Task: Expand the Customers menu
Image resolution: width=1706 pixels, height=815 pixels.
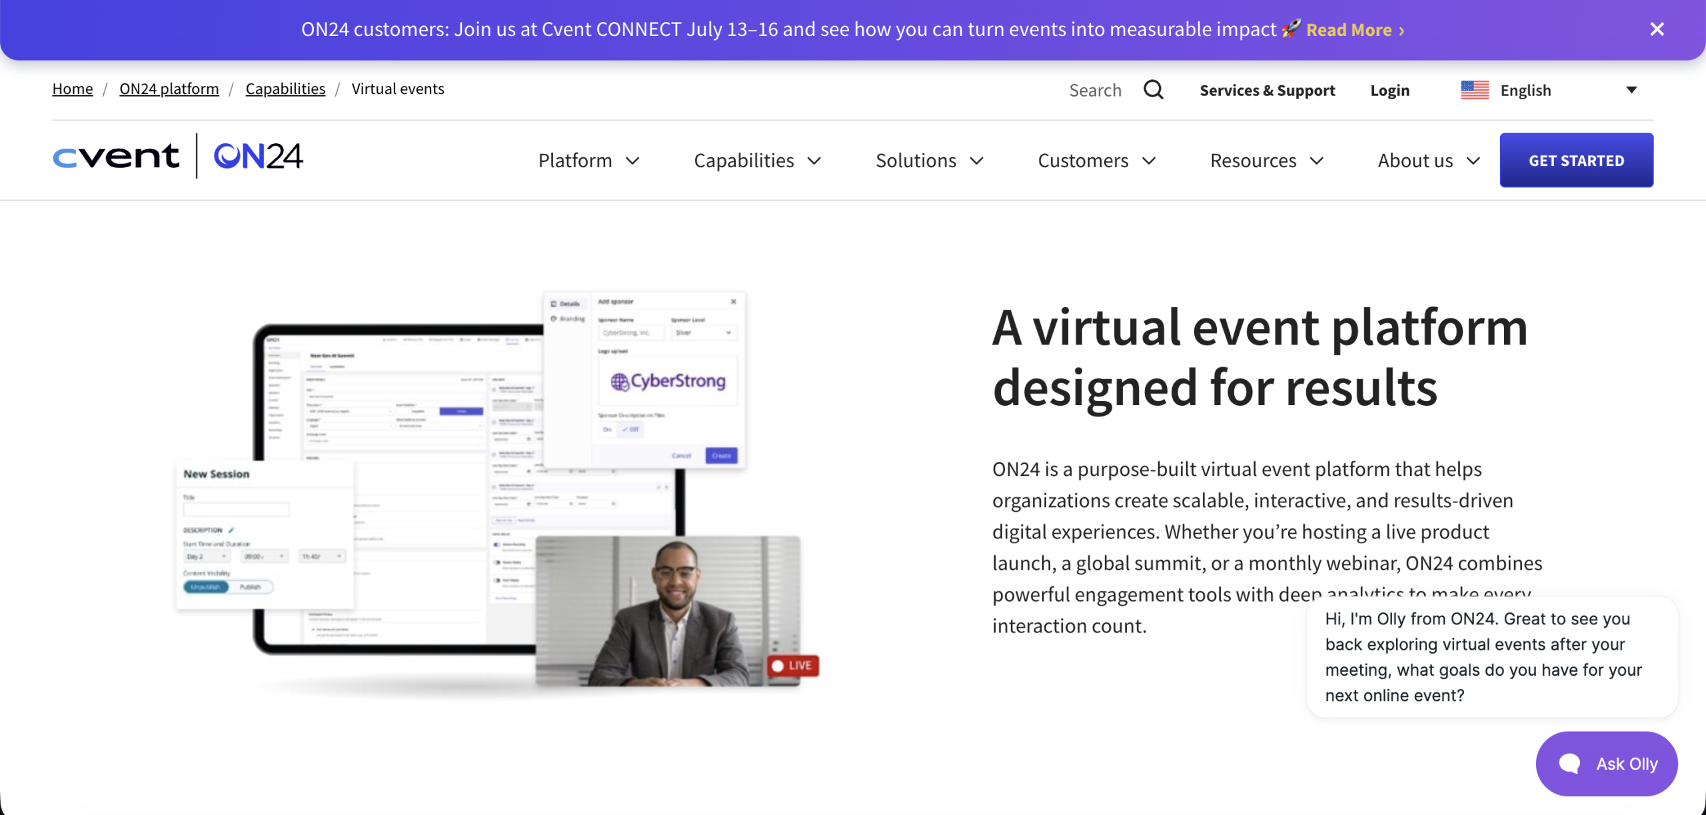Action: pos(1096,161)
